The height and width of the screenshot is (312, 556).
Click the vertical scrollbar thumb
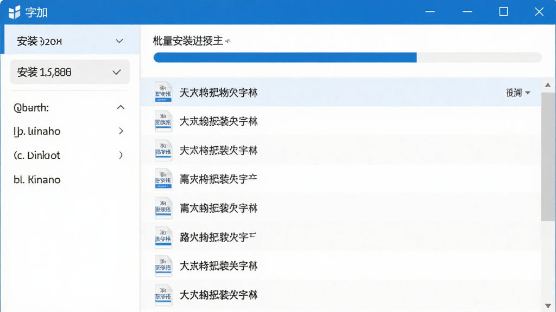coord(548,157)
